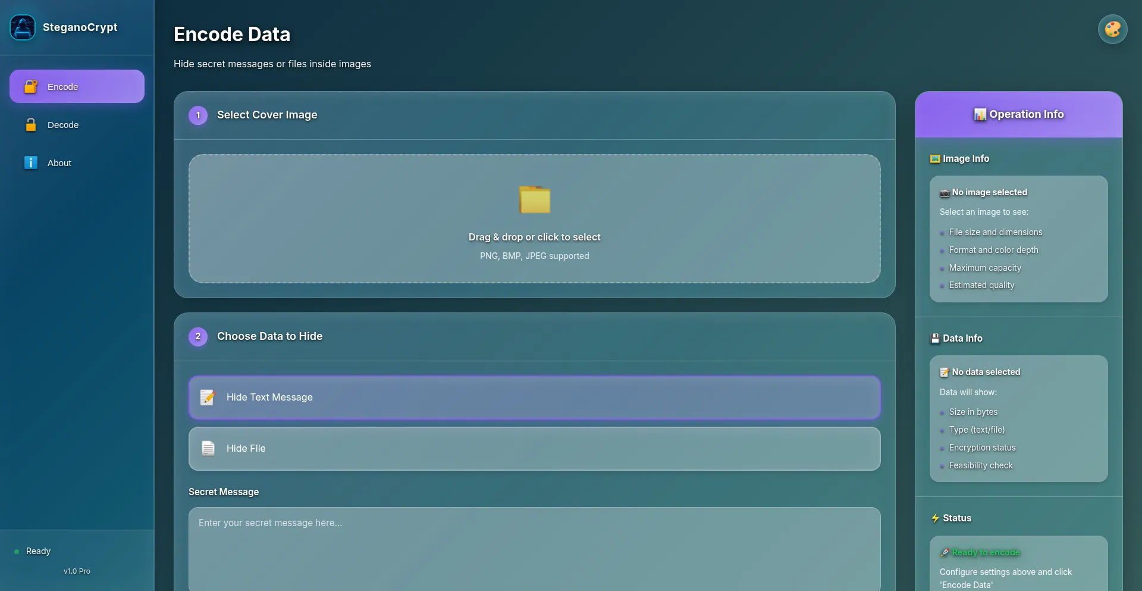Click the Image Info picture icon

[935, 159]
